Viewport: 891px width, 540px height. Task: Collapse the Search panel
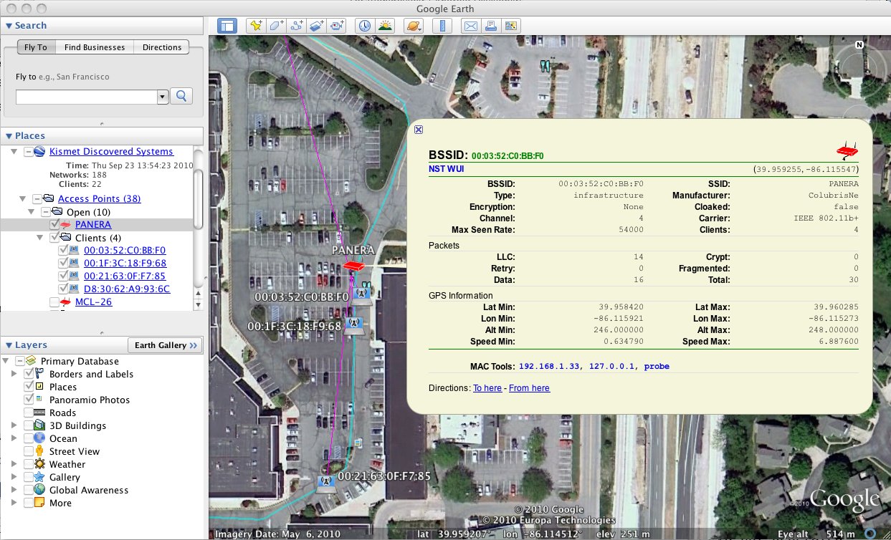pyautogui.click(x=9, y=26)
